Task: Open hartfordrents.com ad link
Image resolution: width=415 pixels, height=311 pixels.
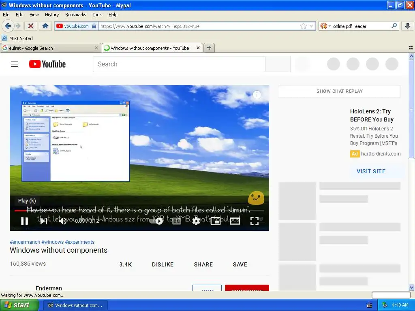Action: point(381,153)
